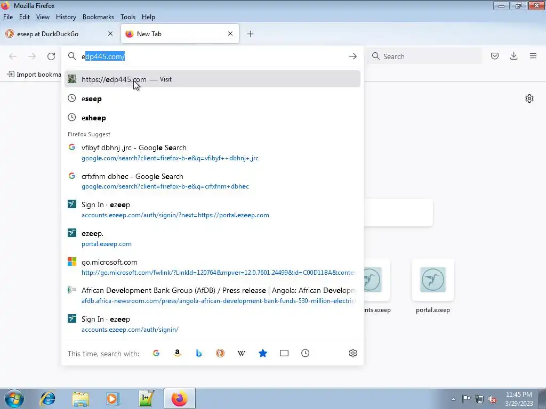
Task: Click the toolbar Search box
Action: [425, 56]
